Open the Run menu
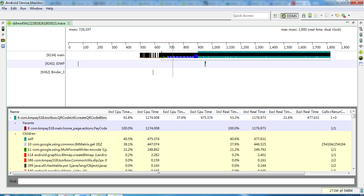 point(23,9)
